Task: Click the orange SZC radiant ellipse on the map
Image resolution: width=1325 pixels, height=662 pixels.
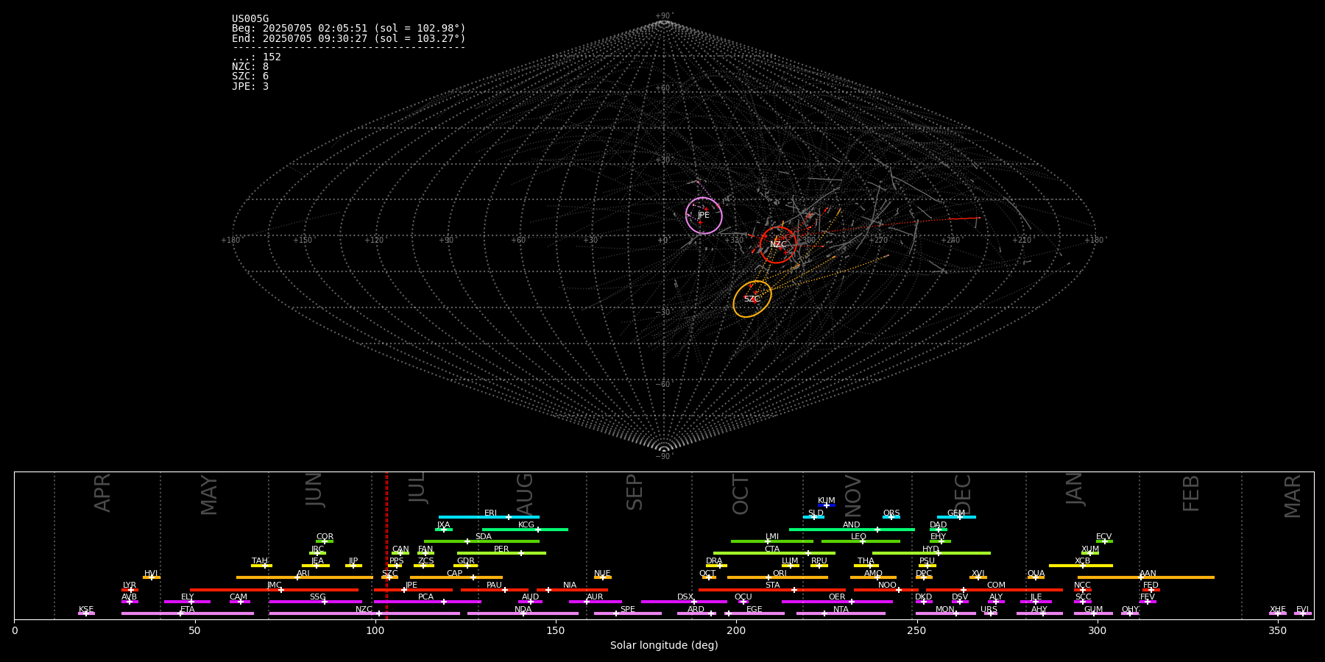Action: click(x=752, y=299)
